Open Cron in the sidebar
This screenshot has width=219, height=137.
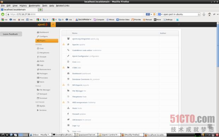(x=40, y=48)
